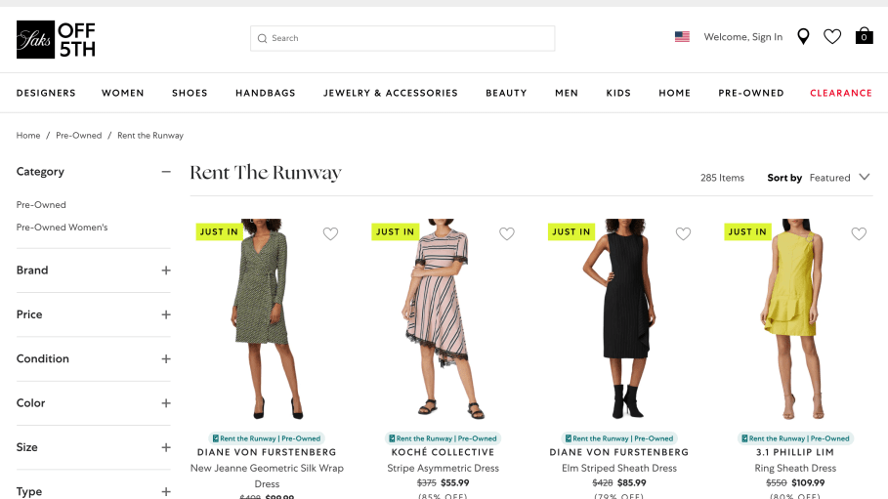Open Stripe Asymmetric Dress title
The width and height of the screenshot is (888, 499).
tap(443, 468)
